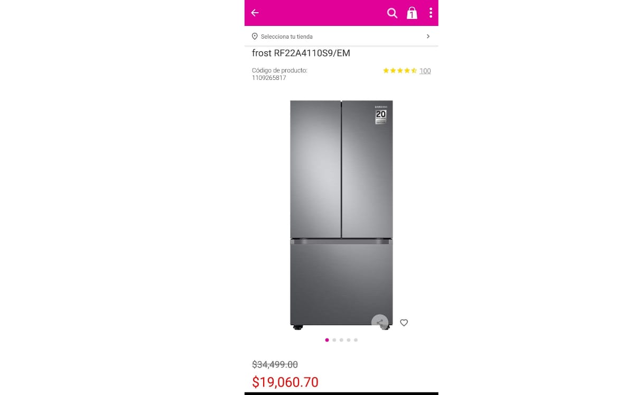Select the first pink carousel dot
The width and height of the screenshot is (634, 395).
[x=327, y=340]
